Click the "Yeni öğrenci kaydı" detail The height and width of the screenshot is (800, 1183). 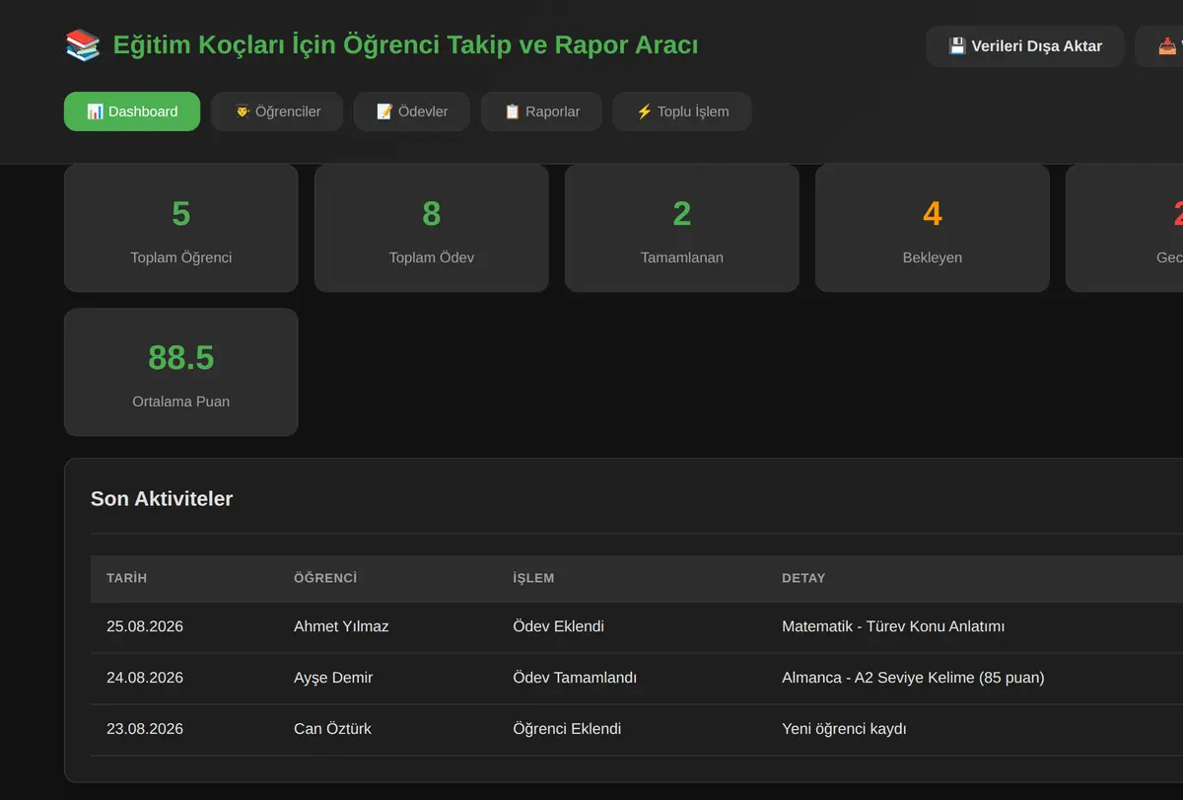pos(844,729)
